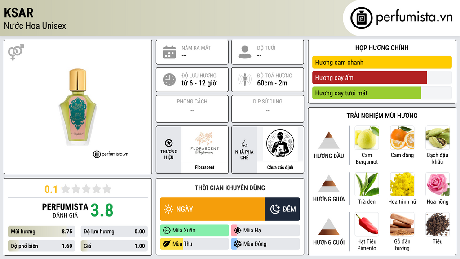
Task: Click the Hương cay tươi mát green bar
Action: click(367, 93)
